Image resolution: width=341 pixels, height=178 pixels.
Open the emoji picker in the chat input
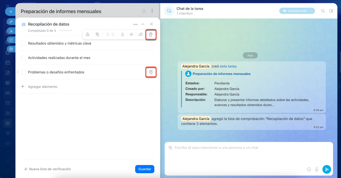pos(309,169)
